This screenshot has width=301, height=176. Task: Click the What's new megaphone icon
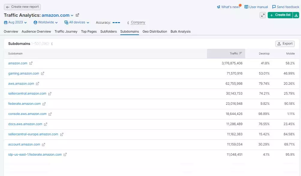click(x=218, y=7)
